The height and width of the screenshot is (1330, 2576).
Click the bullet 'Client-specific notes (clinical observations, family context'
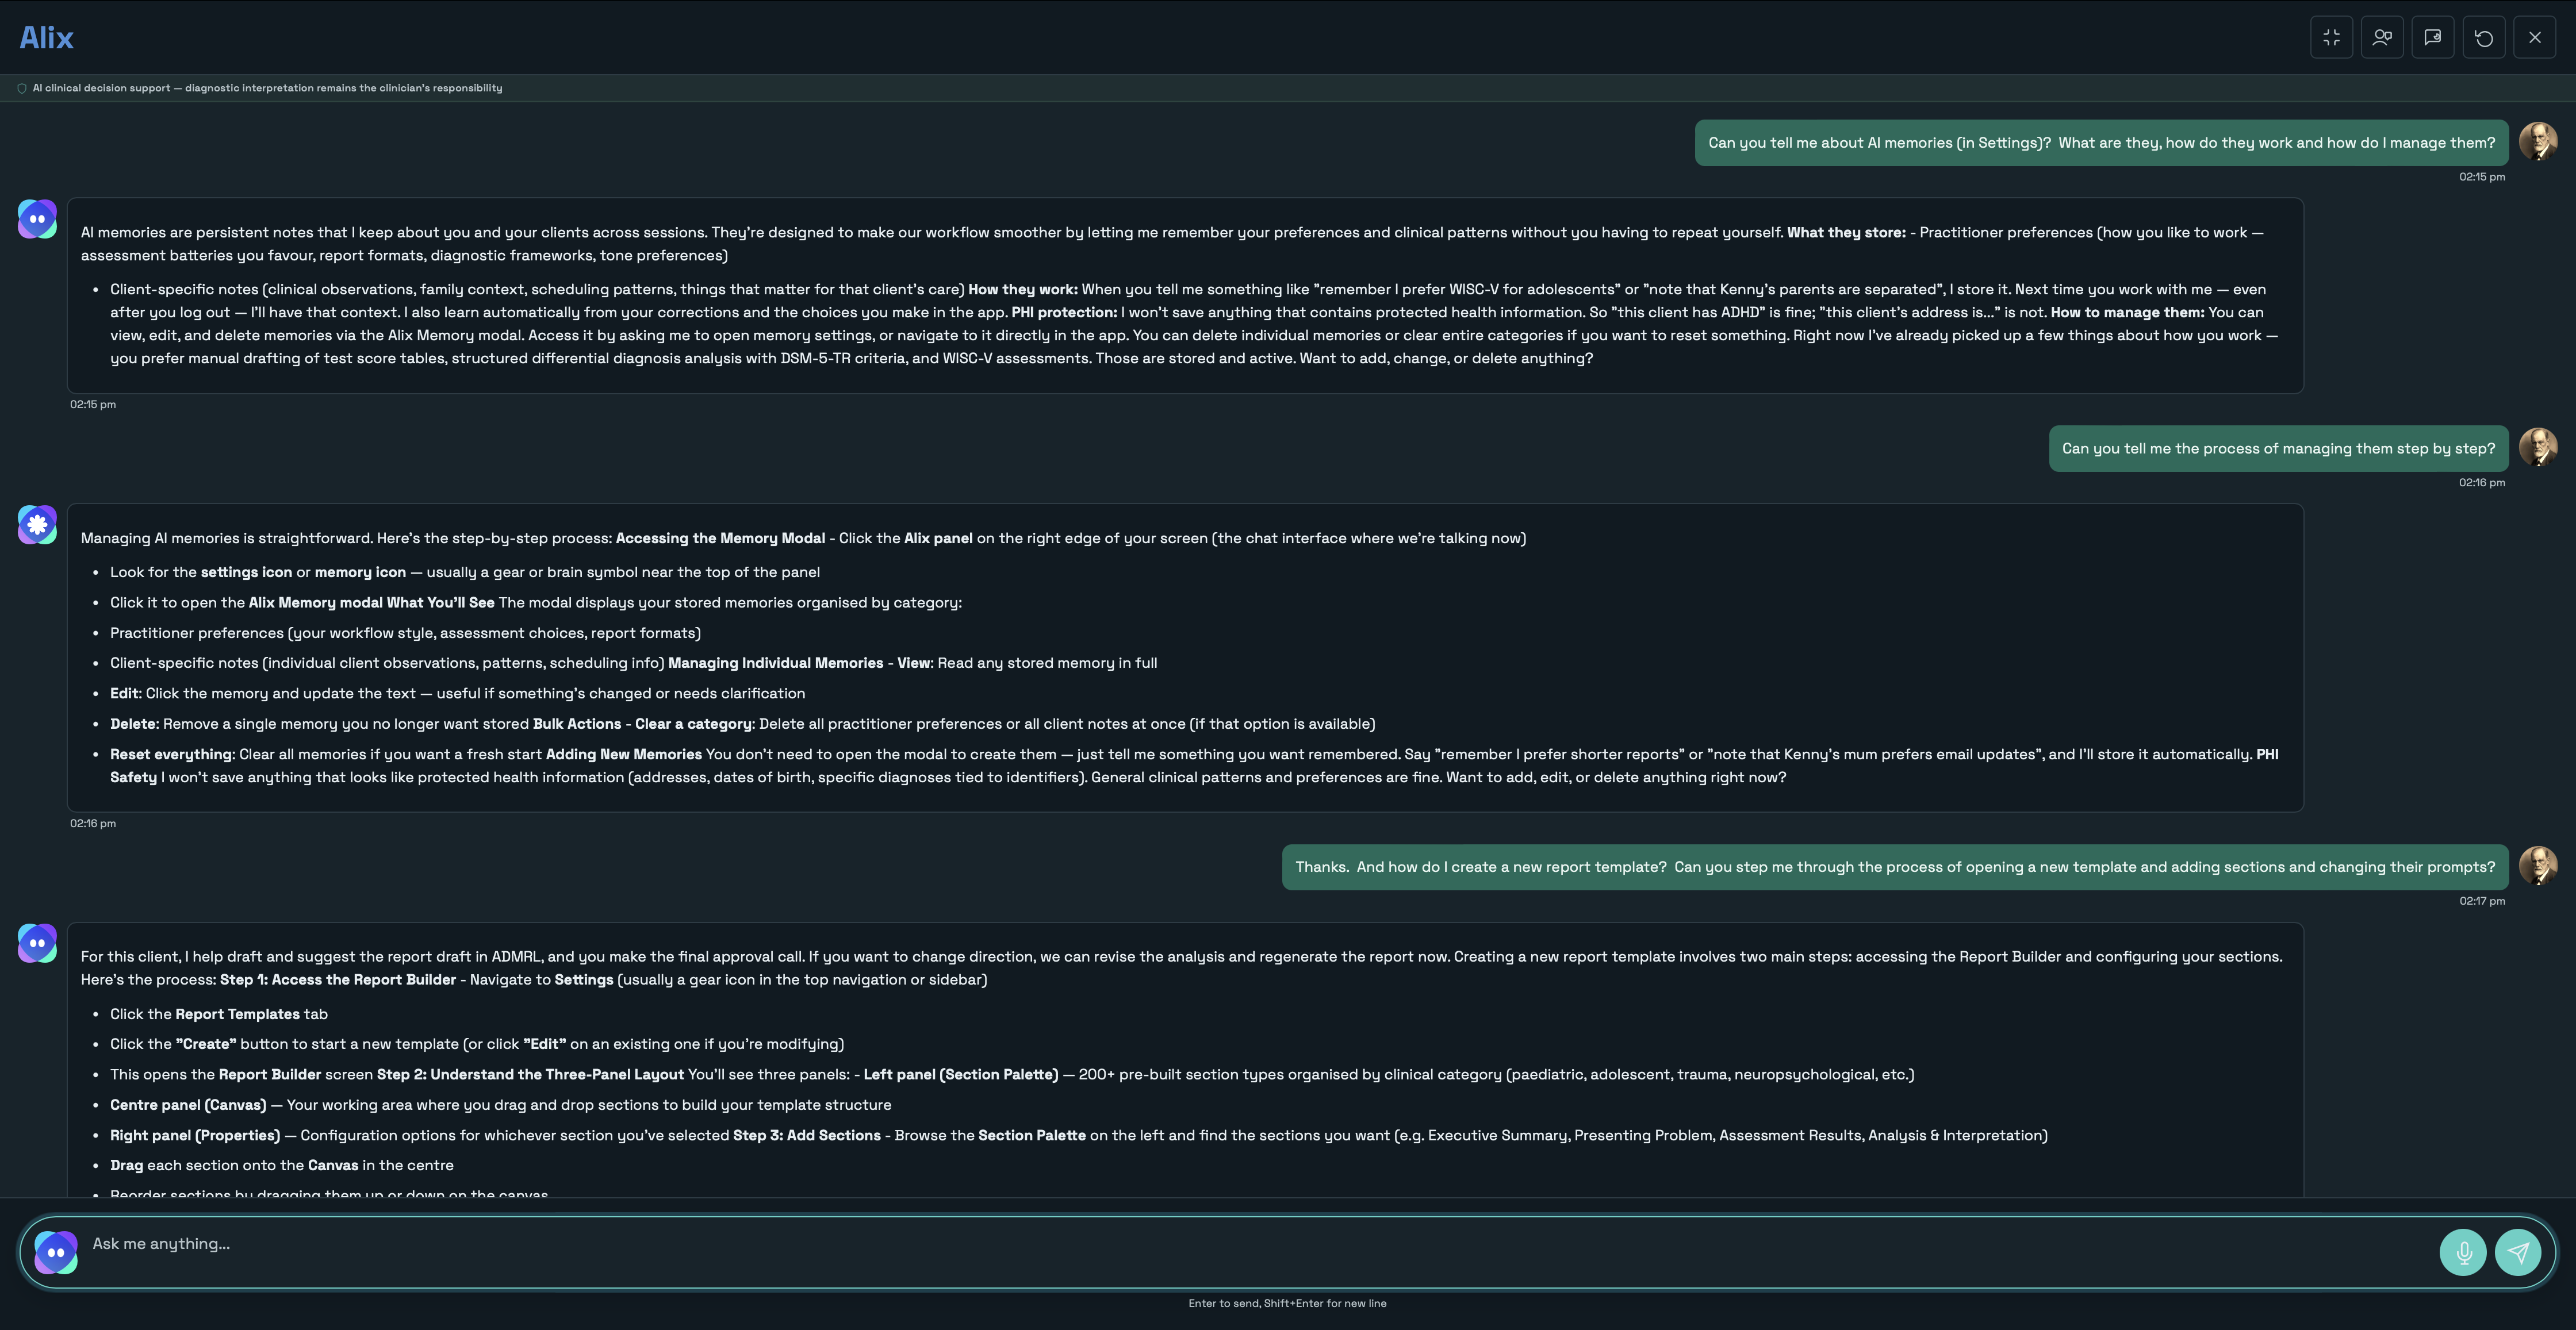(x=1194, y=324)
